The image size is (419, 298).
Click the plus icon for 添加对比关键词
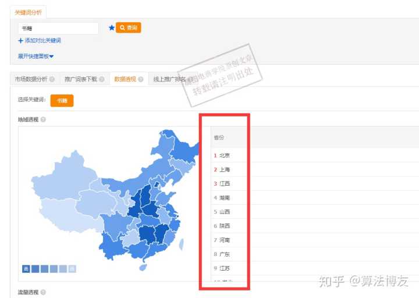tap(21, 41)
